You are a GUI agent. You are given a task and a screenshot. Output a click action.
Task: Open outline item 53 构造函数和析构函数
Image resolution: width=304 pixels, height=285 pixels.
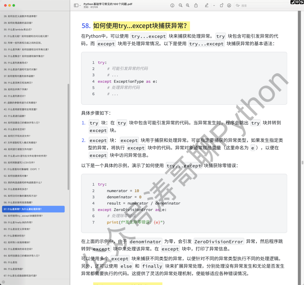coord(23,183)
